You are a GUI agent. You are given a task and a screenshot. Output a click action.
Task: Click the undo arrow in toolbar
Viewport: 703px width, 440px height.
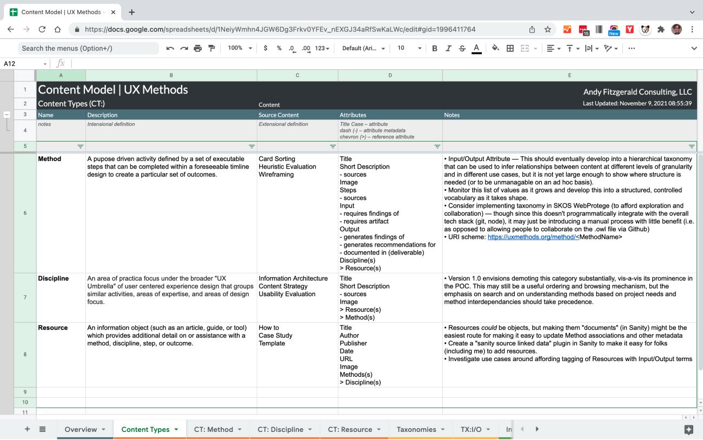click(170, 48)
